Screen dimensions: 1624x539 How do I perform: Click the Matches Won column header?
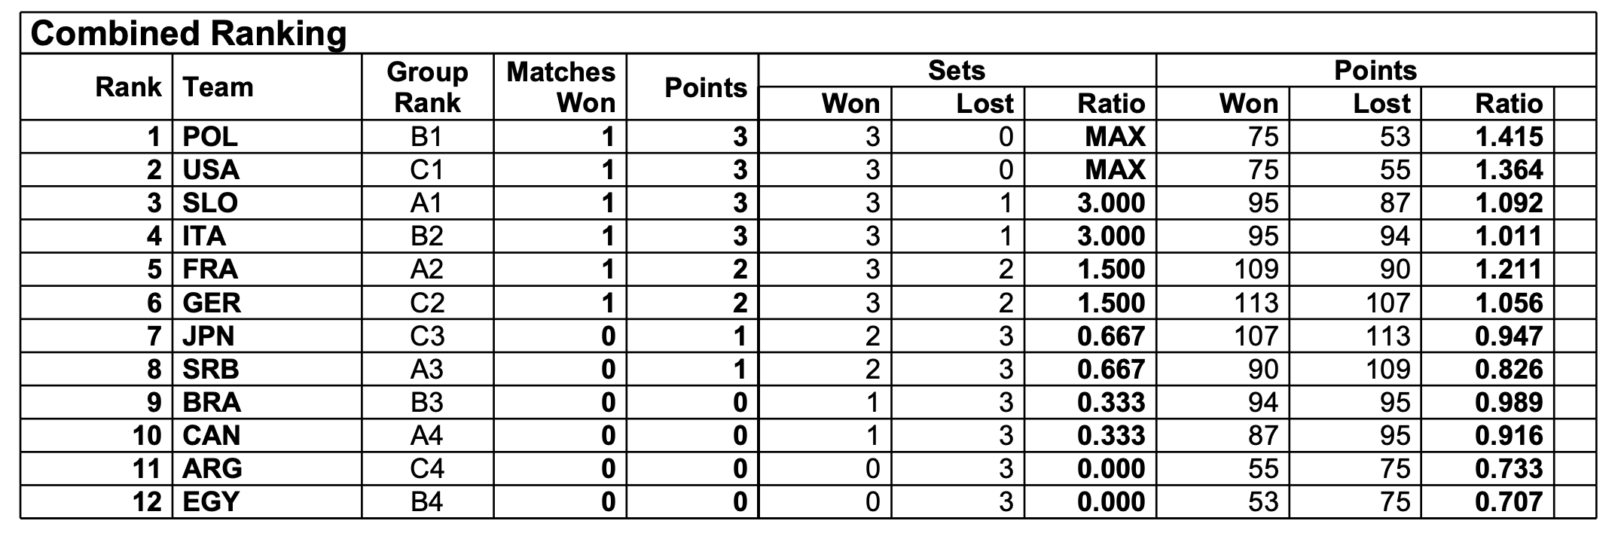561,87
